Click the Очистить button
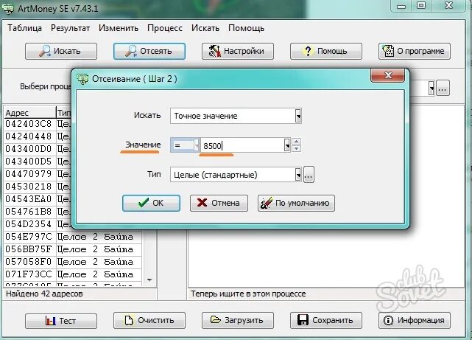The height and width of the screenshot is (340, 472). point(149,320)
